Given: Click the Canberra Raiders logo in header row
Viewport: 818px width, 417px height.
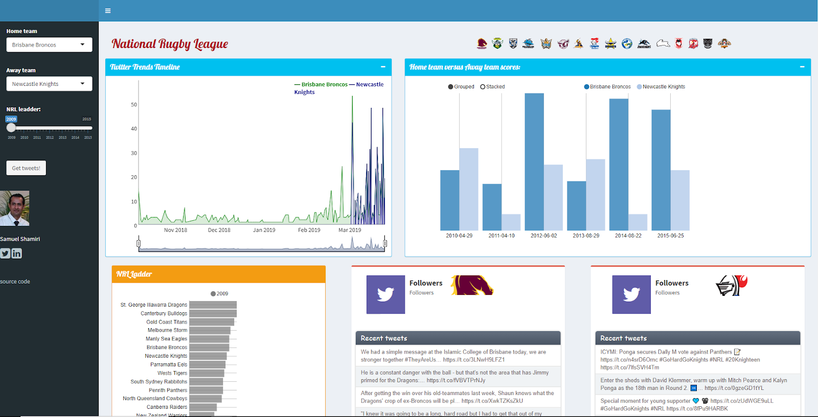Looking at the screenshot, I should click(x=497, y=43).
